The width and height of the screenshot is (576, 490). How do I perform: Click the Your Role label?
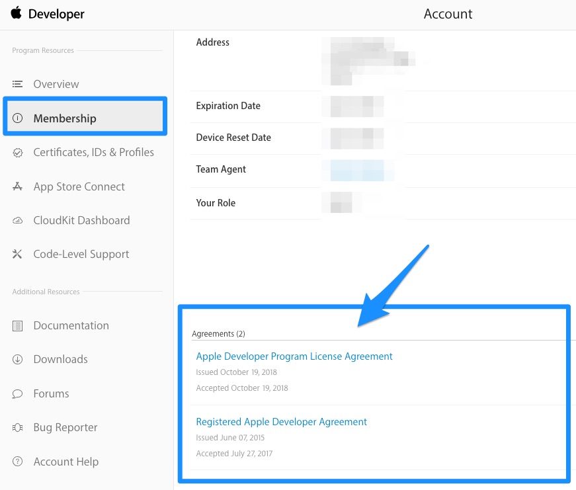(216, 203)
